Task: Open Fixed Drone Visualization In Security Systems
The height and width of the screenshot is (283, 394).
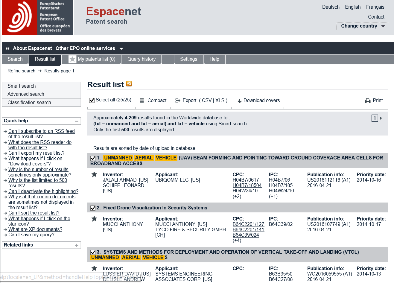Action: pyautogui.click(x=155, y=208)
